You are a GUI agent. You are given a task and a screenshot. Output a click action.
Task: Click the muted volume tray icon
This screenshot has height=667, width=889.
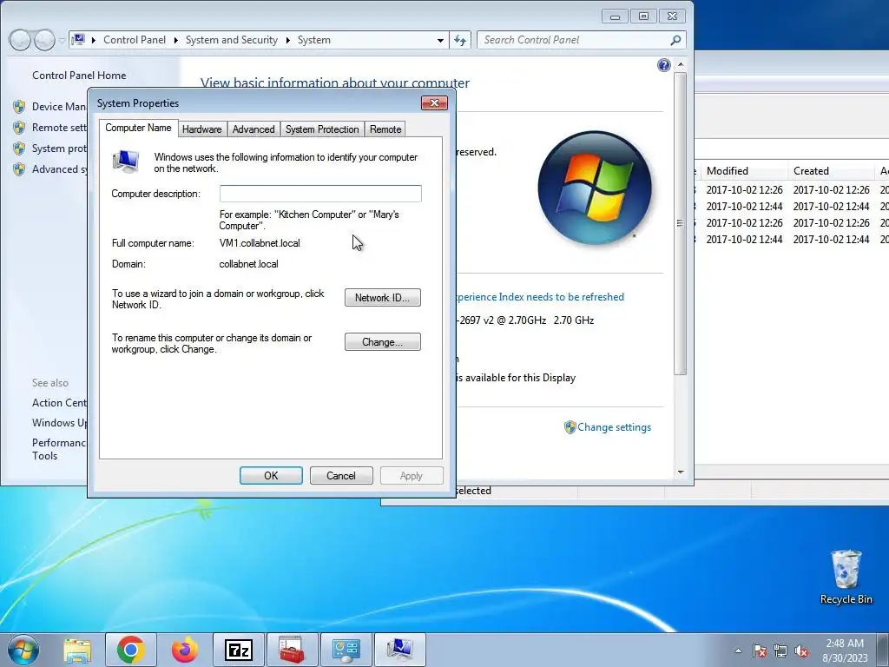(x=801, y=650)
